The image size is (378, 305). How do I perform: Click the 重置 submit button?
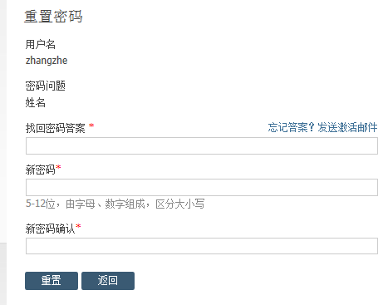[x=52, y=281]
